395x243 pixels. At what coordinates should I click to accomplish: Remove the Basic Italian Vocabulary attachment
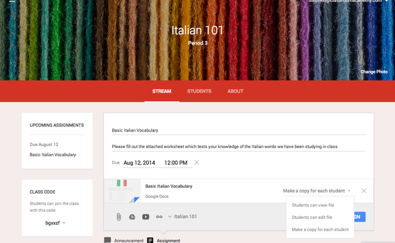tap(363, 190)
